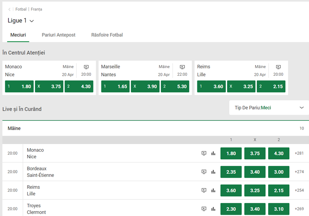Image resolution: width=309 pixels, height=216 pixels.
Task: Open live stream icon on Marseille featured card
Action: tap(182, 67)
